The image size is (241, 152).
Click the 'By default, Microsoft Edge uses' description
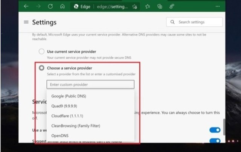click(x=119, y=37)
